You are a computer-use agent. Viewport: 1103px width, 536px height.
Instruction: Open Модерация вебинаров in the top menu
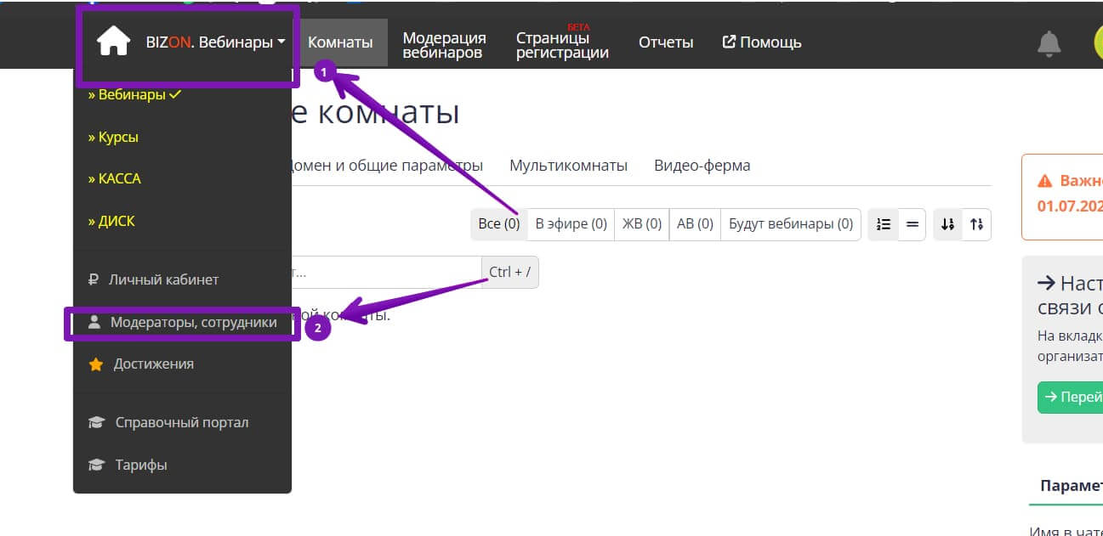(x=444, y=45)
